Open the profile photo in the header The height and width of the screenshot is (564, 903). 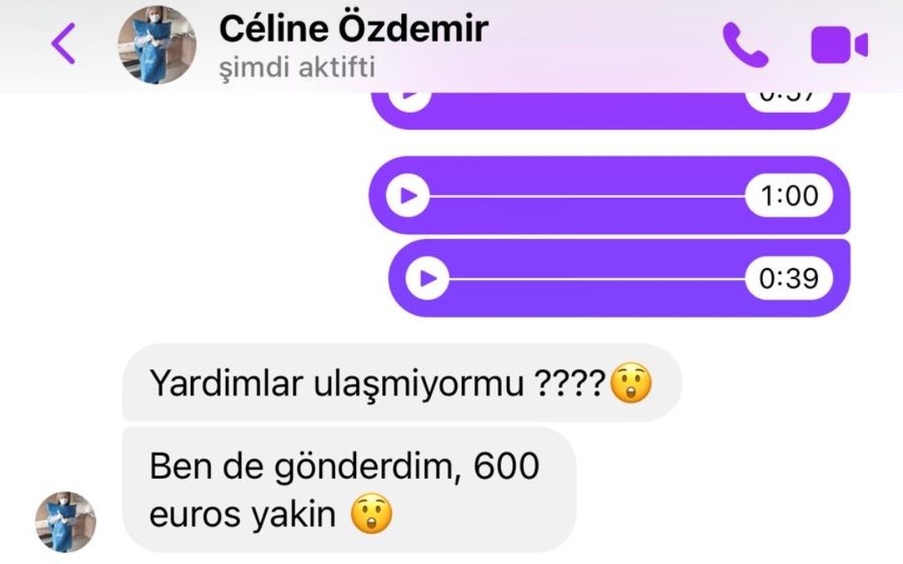[156, 45]
